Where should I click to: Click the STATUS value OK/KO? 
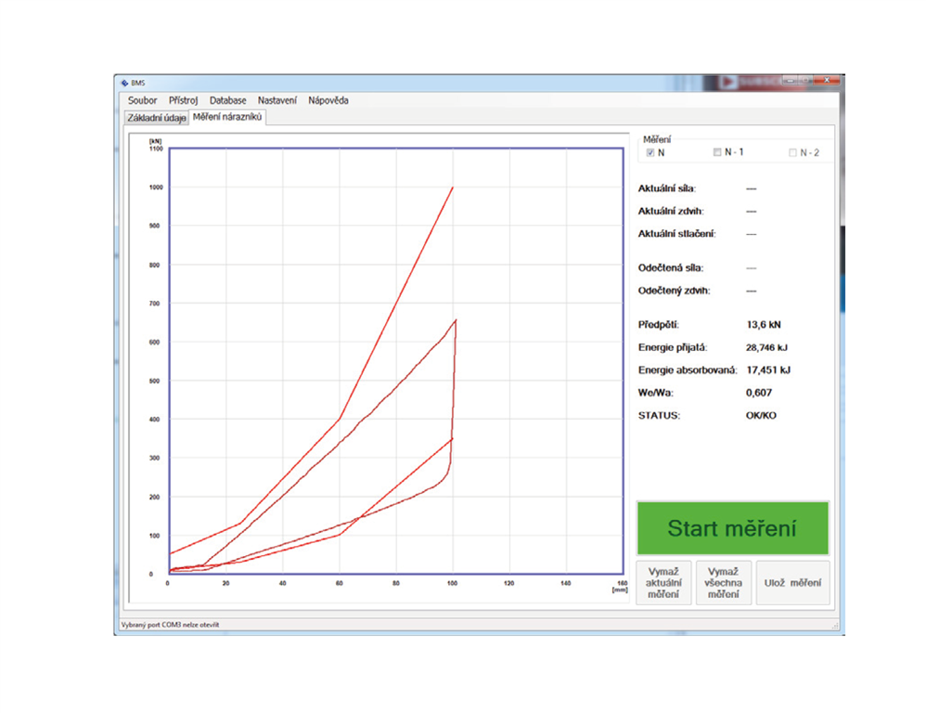[x=761, y=416]
